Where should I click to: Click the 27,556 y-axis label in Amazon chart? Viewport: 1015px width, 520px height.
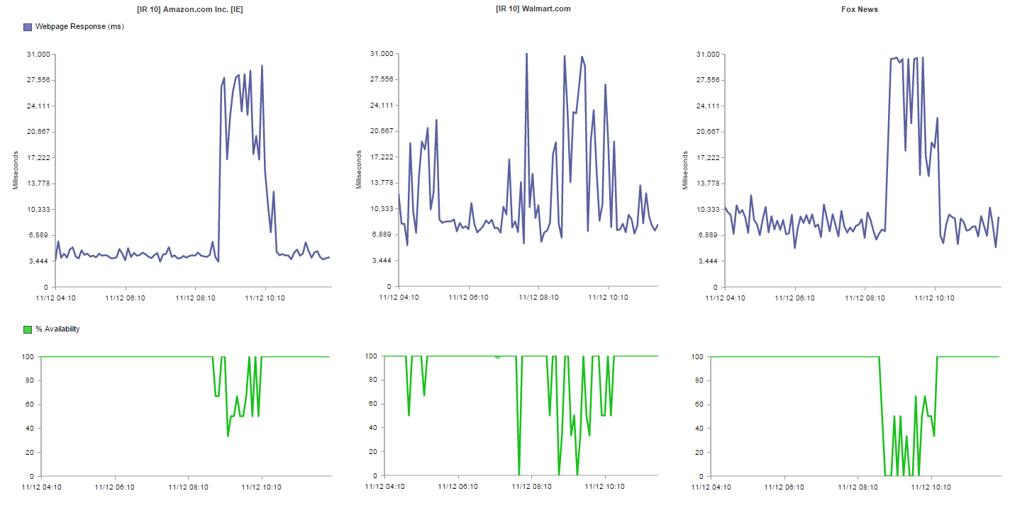[x=38, y=80]
